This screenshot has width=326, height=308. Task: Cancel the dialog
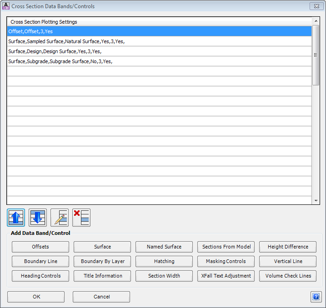click(101, 297)
